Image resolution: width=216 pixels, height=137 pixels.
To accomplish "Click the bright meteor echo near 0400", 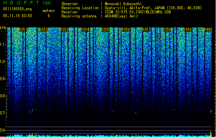I will pyautogui.click(x=211, y=111).
